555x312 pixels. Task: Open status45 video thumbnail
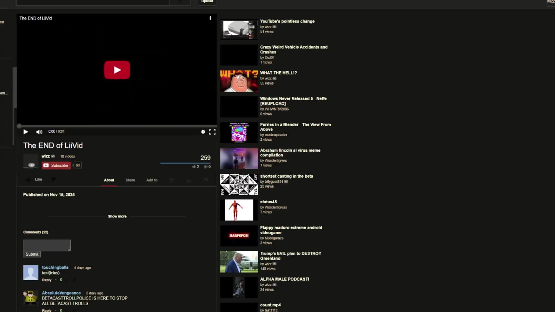tap(239, 210)
